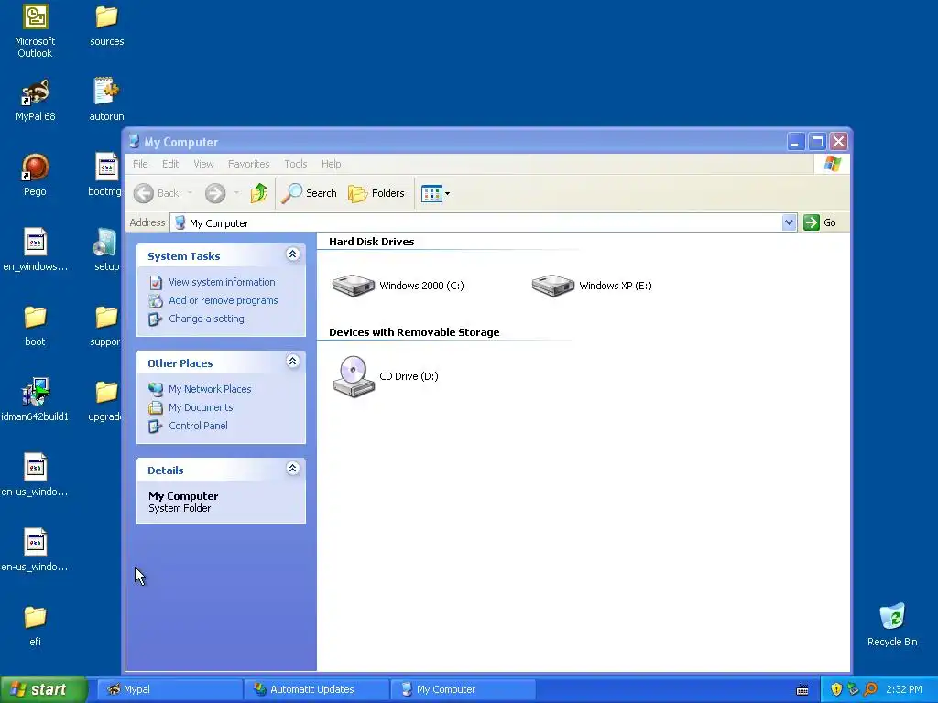The height and width of the screenshot is (703, 938).
Task: Open My Documents link
Action: pos(201,407)
